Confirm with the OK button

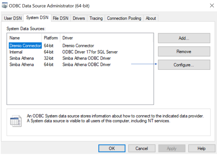point(112,148)
